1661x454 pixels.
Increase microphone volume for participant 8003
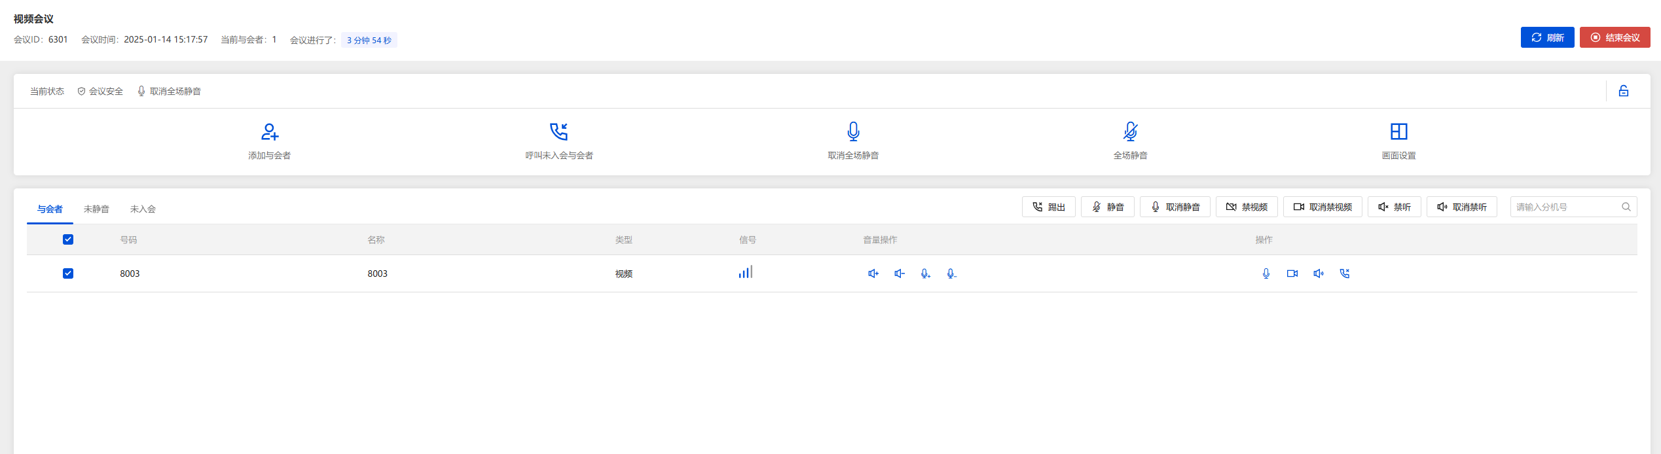pos(925,273)
